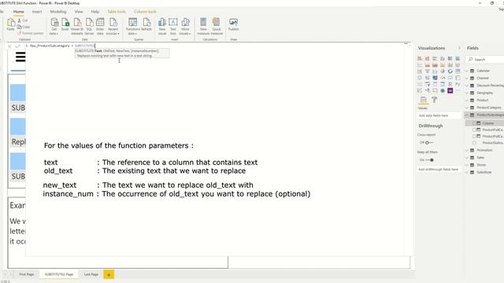Add a new report page

(109, 274)
